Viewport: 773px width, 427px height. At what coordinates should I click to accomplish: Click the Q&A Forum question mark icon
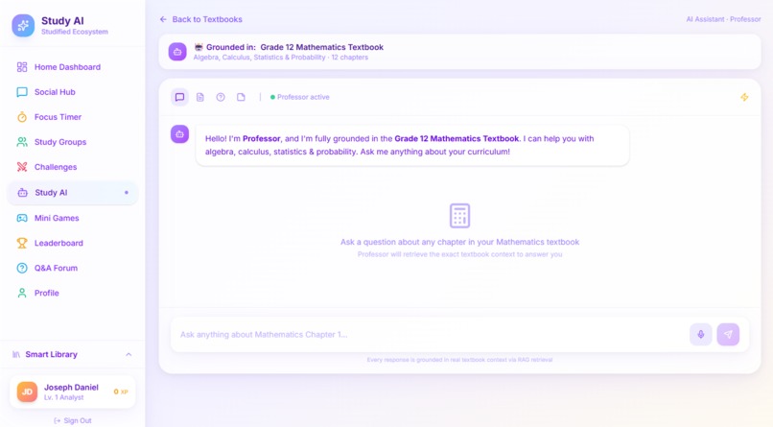[22, 269]
